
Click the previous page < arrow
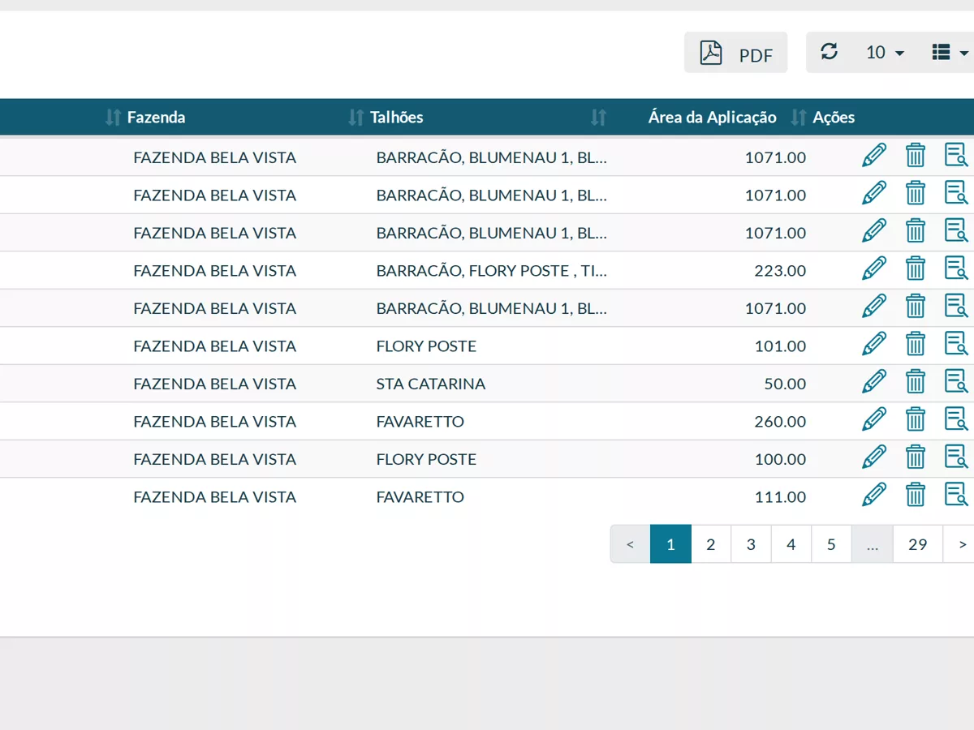[631, 544]
